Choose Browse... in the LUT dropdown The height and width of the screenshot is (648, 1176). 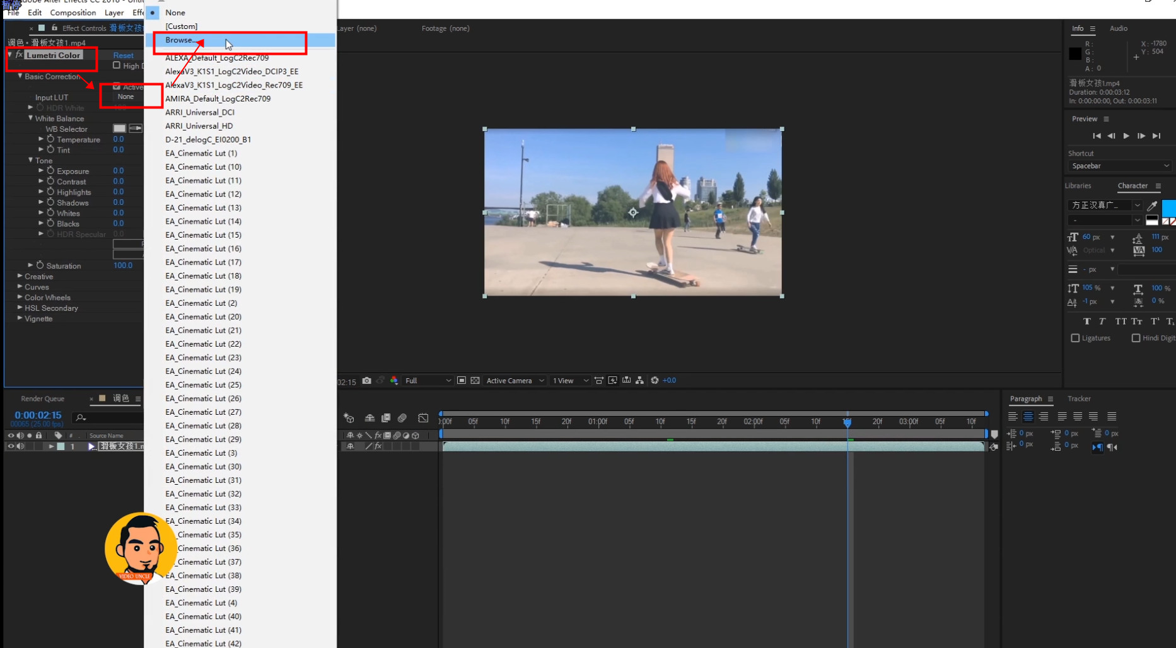tap(240, 40)
